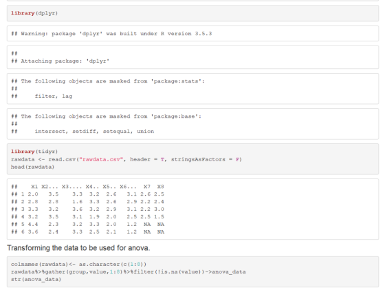Click output row 6 starting with 3.6
Screen dimensions: 385x288
coord(87,232)
